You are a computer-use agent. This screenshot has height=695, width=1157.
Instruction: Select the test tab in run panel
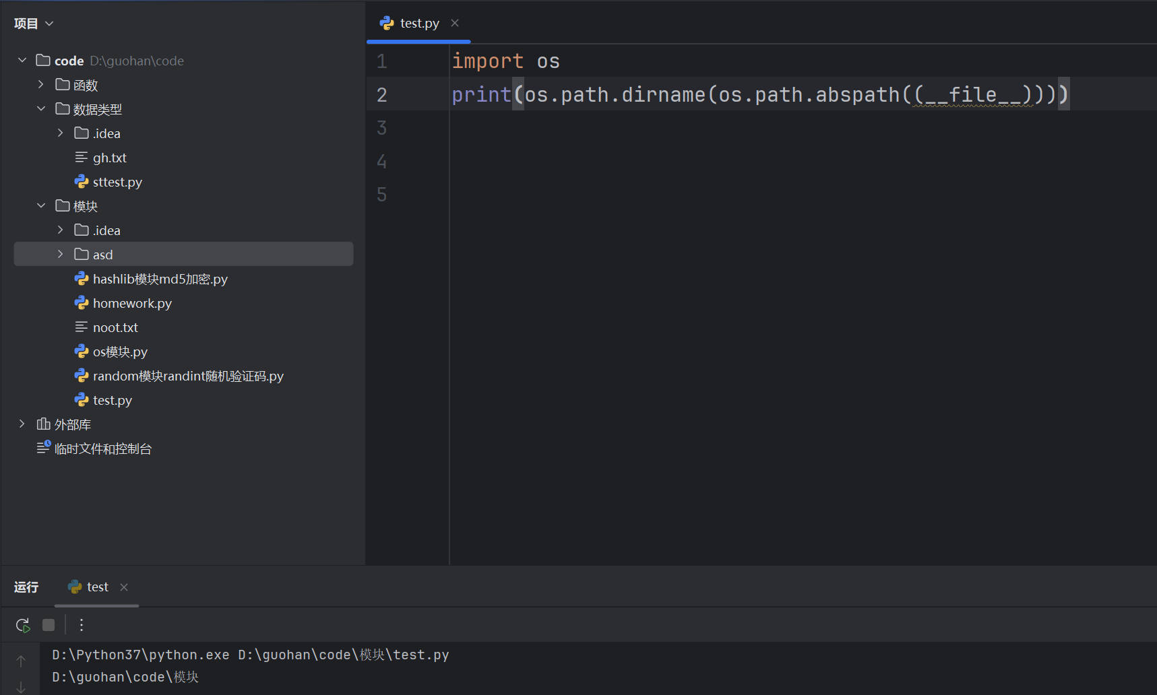[97, 587]
